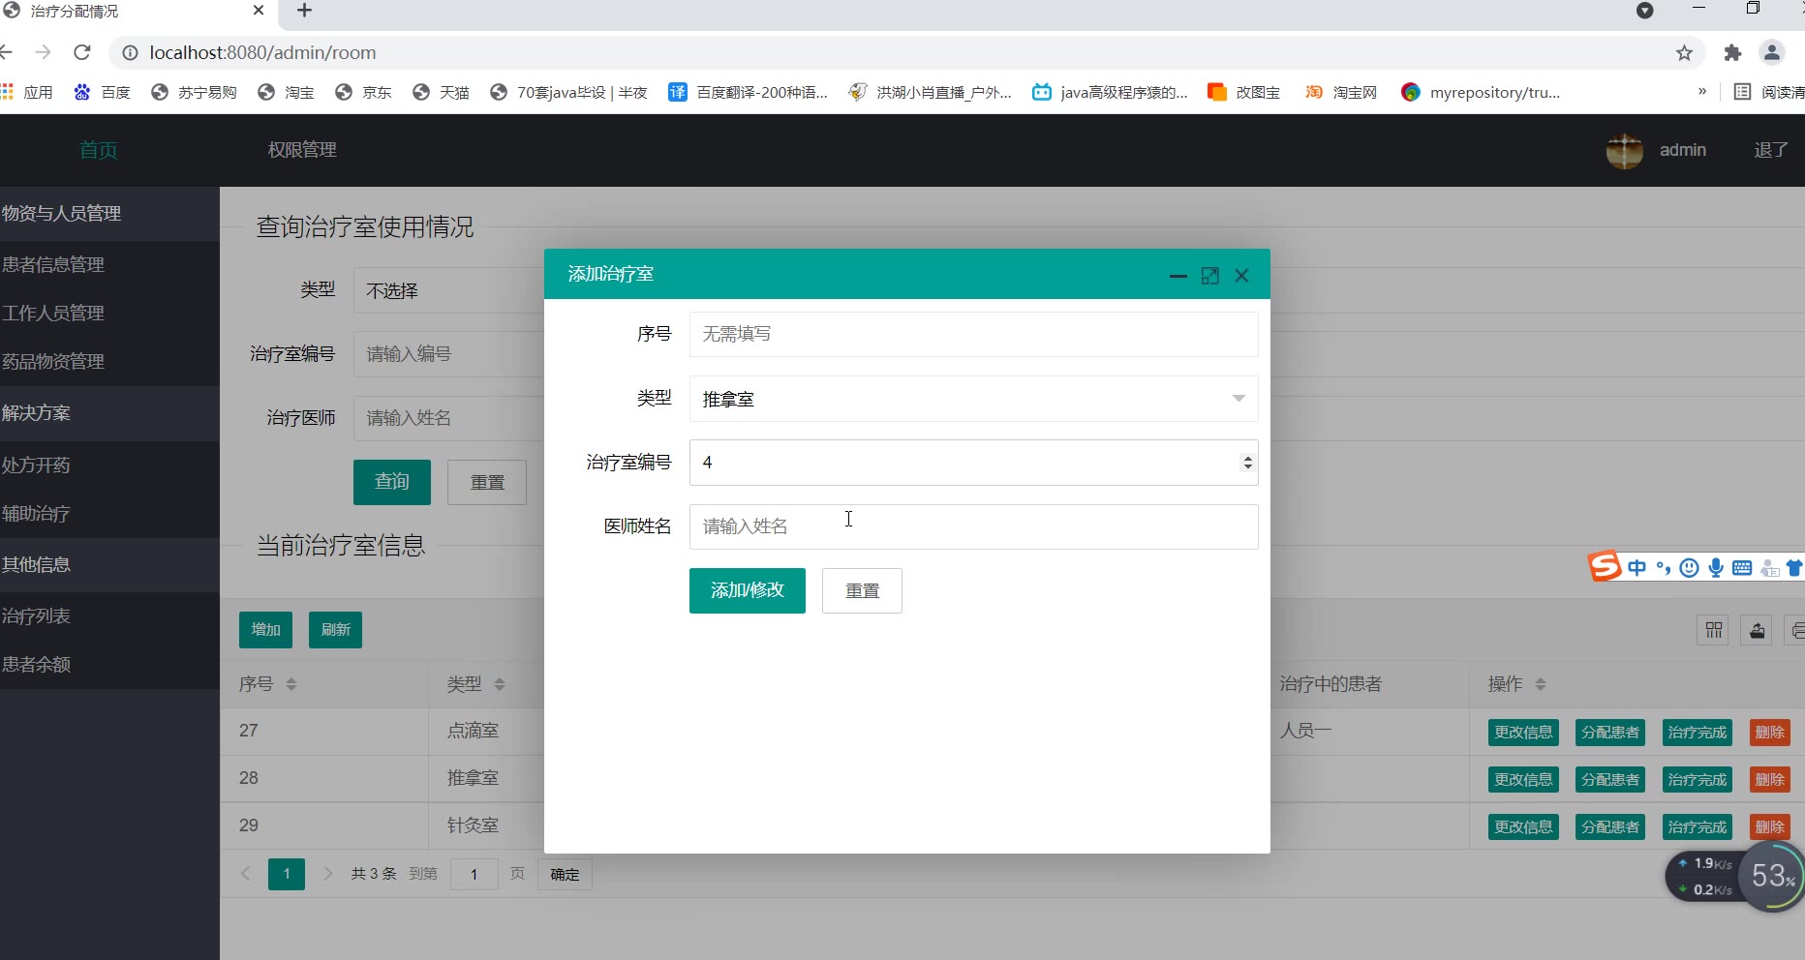Screen dimensions: 1805x960
Task: Click the admin avatar picture
Action: (x=1624, y=151)
